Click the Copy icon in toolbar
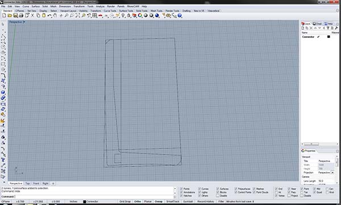The width and height of the screenshot is (341, 205). pos(38,16)
